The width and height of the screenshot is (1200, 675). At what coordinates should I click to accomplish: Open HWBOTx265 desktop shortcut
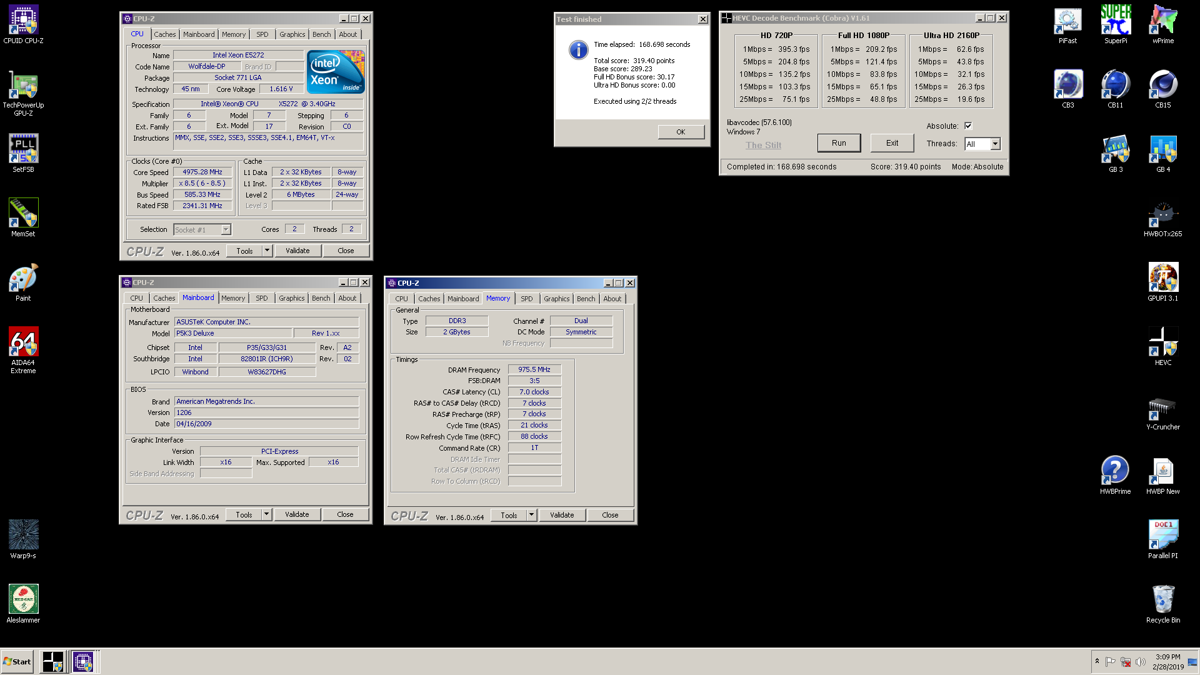[x=1163, y=218]
